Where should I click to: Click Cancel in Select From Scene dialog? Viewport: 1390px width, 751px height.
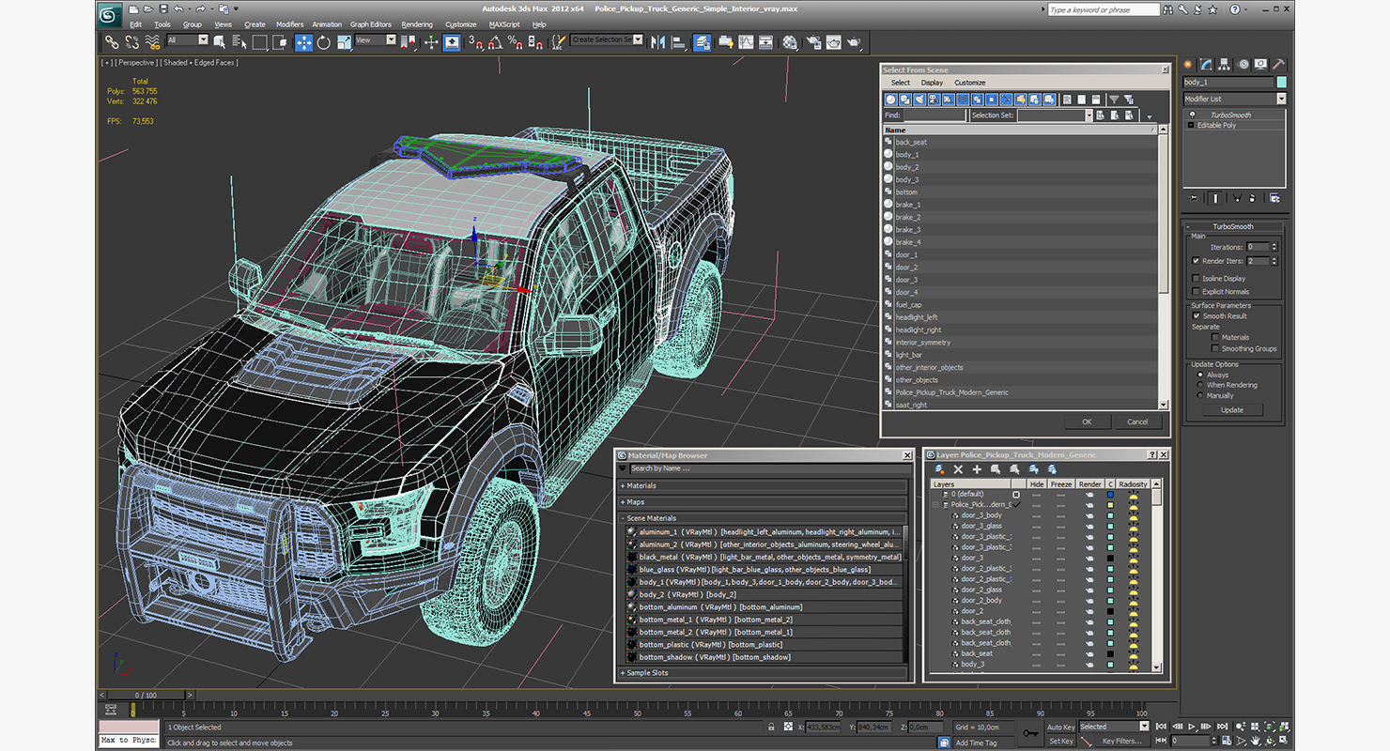[x=1137, y=422]
